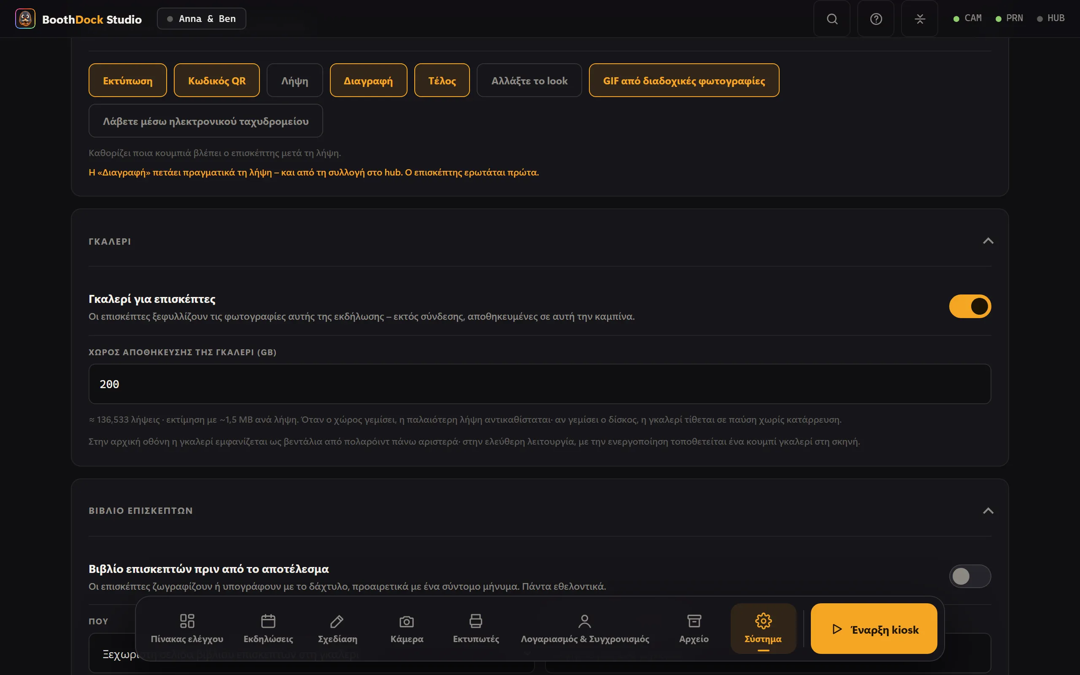The width and height of the screenshot is (1080, 675).
Task: Collapse the ΒΙΒΛΙΟ ΕΠΙΣΚΕΠΤΩΝ section chevron
Action: tap(988, 511)
